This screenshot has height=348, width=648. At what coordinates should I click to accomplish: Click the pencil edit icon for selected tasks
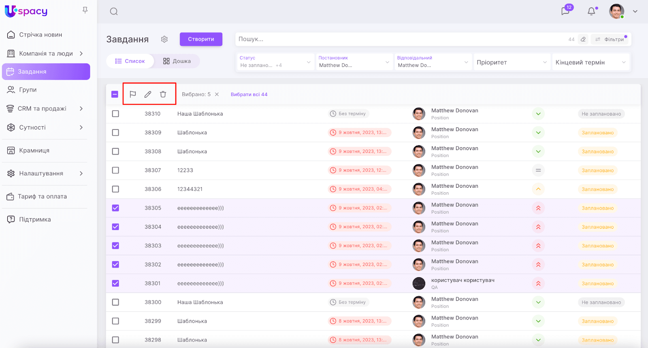pos(148,94)
